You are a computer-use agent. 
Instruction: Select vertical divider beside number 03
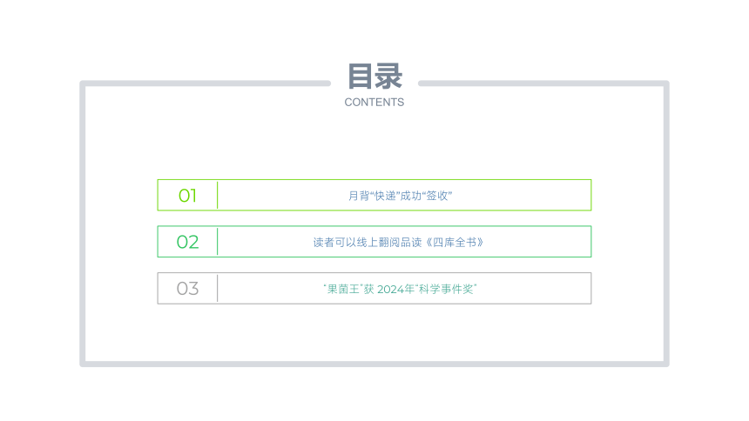(218, 288)
